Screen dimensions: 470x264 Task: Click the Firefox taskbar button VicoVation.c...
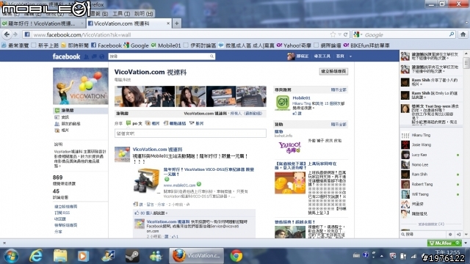tap(196, 256)
